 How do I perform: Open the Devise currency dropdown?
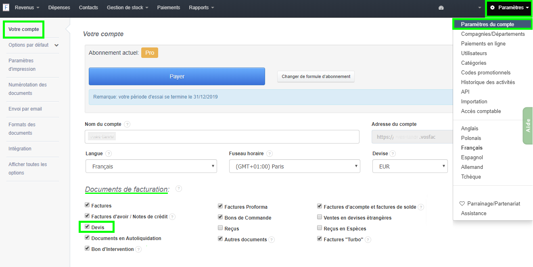pos(410,166)
